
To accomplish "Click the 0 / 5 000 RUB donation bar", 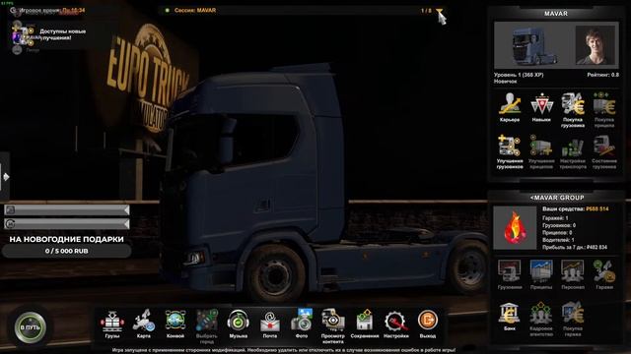I will pyautogui.click(x=67, y=251).
